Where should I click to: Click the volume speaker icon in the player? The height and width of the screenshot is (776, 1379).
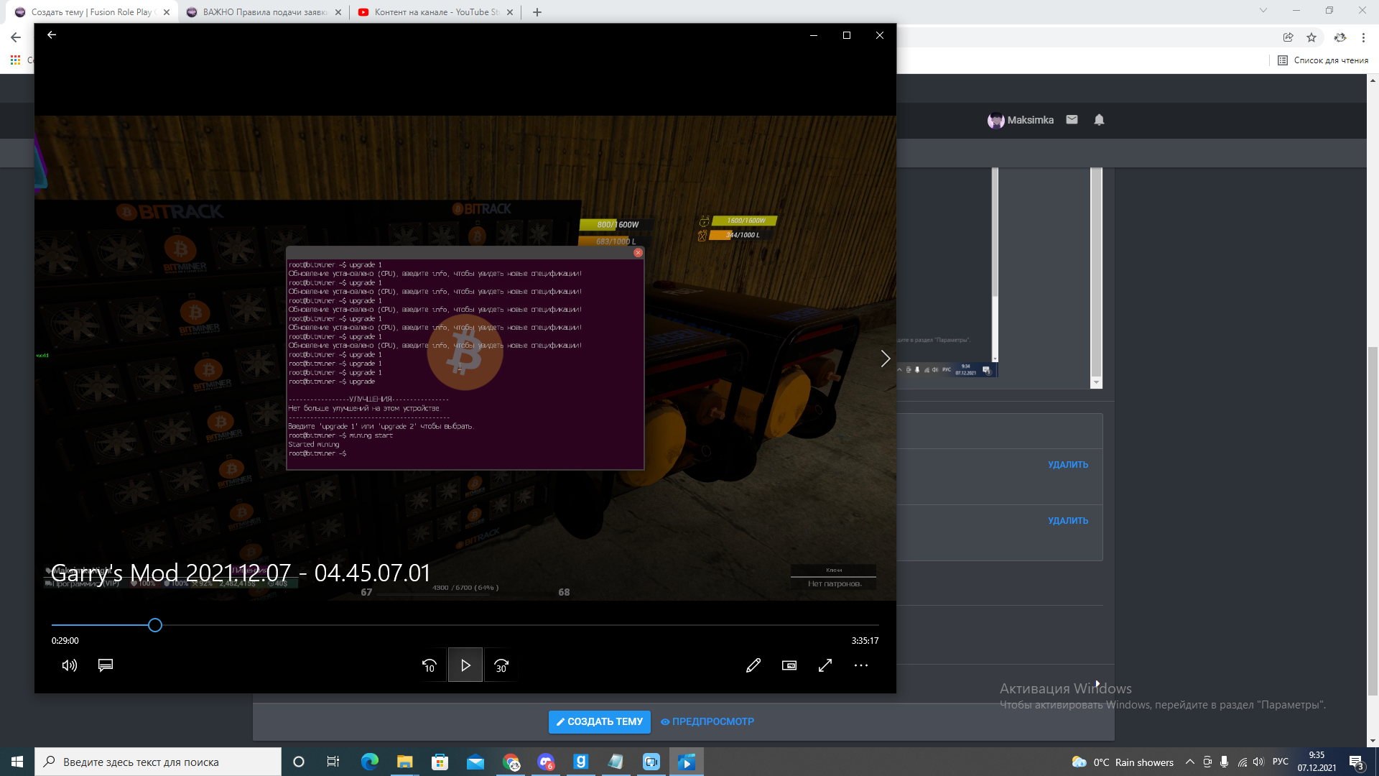pyautogui.click(x=69, y=665)
